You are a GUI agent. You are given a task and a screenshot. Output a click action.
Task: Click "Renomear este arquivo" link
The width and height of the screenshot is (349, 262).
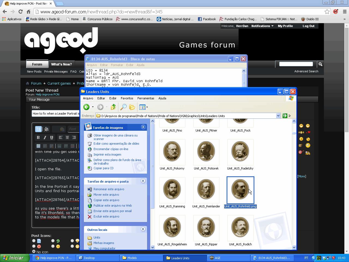tap(109, 189)
